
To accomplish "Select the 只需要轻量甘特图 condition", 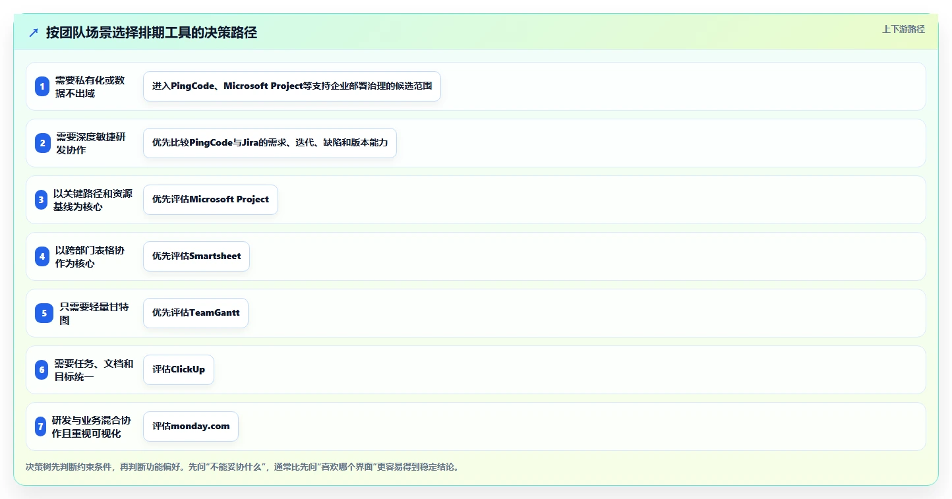I will 94,313.
